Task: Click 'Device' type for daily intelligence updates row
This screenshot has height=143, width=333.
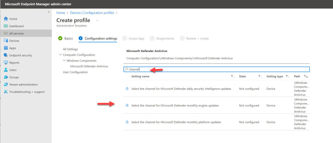Action: [271, 89]
